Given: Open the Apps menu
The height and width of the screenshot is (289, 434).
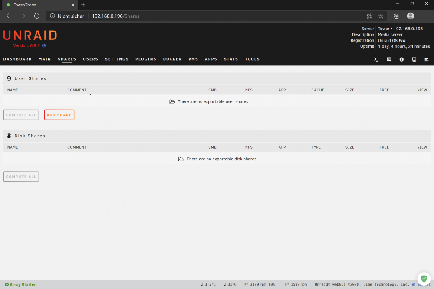Looking at the screenshot, I should (211, 59).
